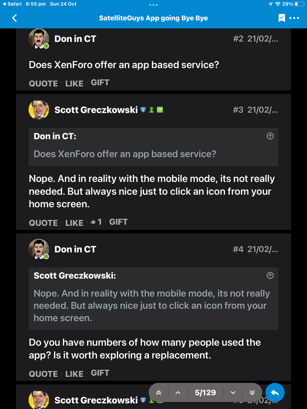Tap Don in CT avatar on post #2
Image resolution: width=307 pixels, height=409 pixels.
(39, 39)
